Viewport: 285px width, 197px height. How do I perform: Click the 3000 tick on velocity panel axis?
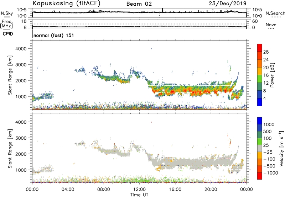click(x=21, y=138)
